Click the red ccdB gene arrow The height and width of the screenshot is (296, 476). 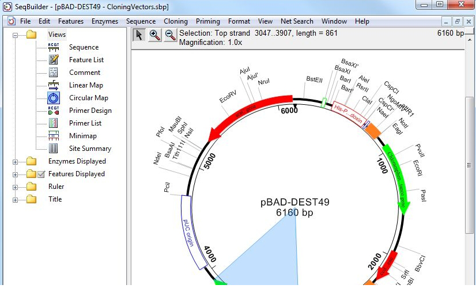(x=386, y=267)
